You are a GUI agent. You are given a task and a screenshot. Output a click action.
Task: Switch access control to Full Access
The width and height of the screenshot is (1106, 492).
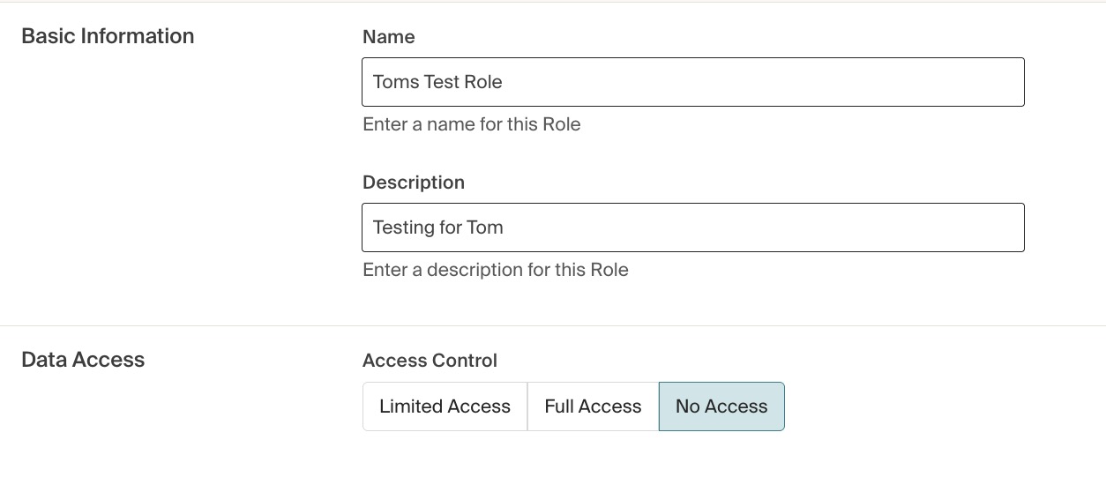[x=593, y=406]
